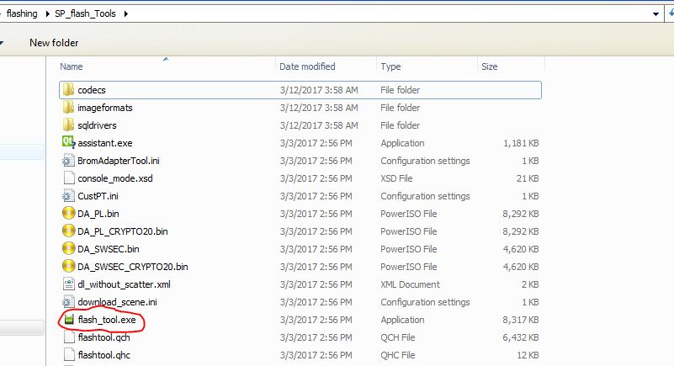Expand the arrow after SP_flash_Tools breadcrumb

(x=126, y=13)
